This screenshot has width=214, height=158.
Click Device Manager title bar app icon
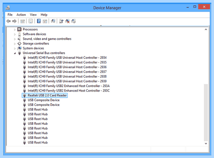8,8
